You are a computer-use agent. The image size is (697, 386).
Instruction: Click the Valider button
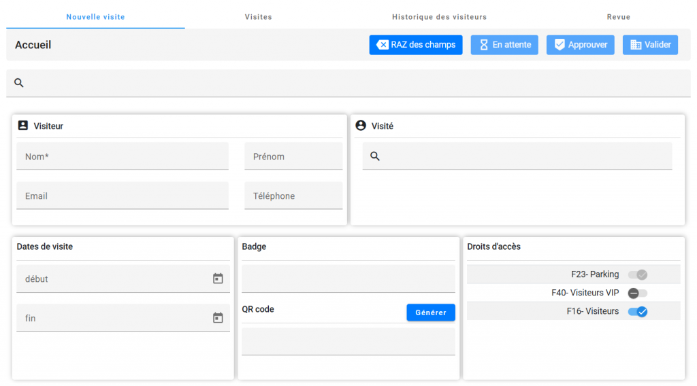650,45
